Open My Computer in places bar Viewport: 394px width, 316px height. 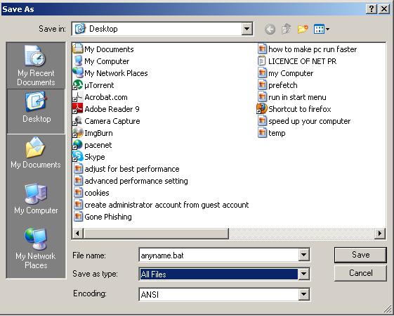tap(36, 199)
